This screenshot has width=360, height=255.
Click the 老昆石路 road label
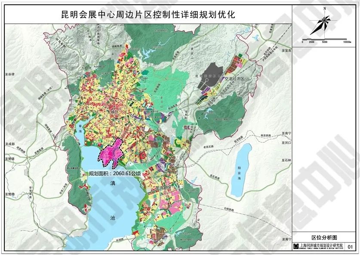pos(209,146)
